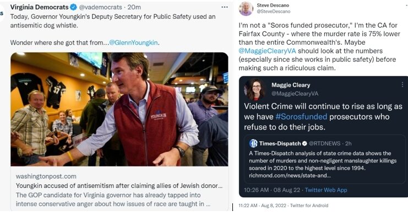408x216 pixels.
Task: Open the Twitter Web App source link
Action: tap(326, 190)
